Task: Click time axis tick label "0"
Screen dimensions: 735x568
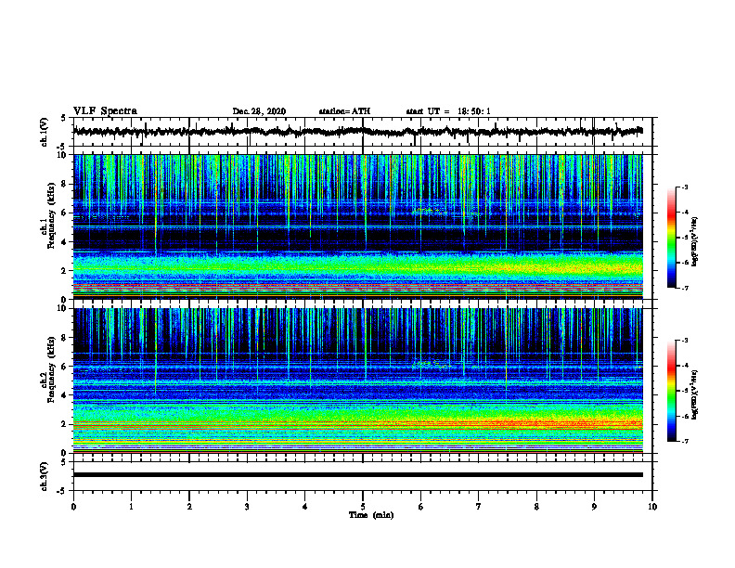Action: (73, 507)
